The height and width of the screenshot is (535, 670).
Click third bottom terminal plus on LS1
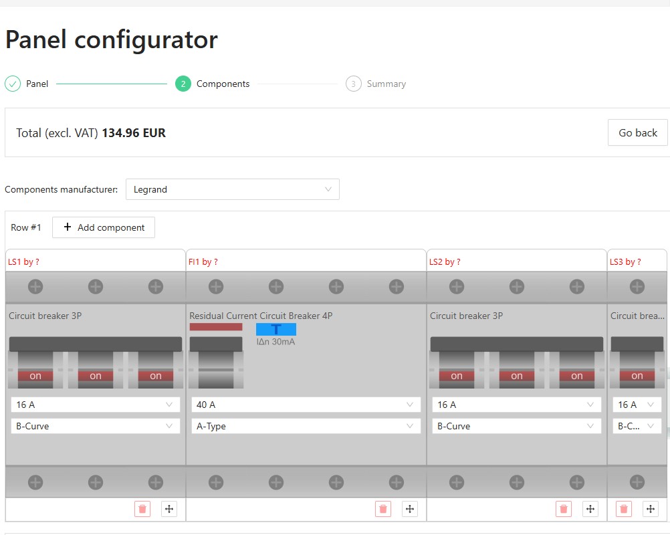pyautogui.click(x=156, y=482)
